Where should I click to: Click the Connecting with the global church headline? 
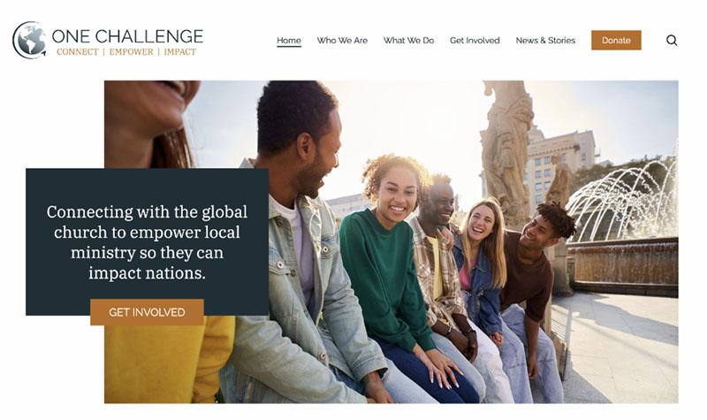[147, 242]
